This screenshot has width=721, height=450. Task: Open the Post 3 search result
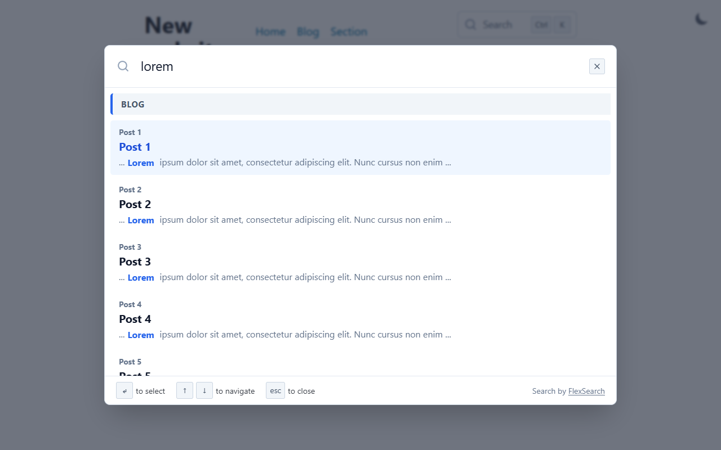pos(360,262)
